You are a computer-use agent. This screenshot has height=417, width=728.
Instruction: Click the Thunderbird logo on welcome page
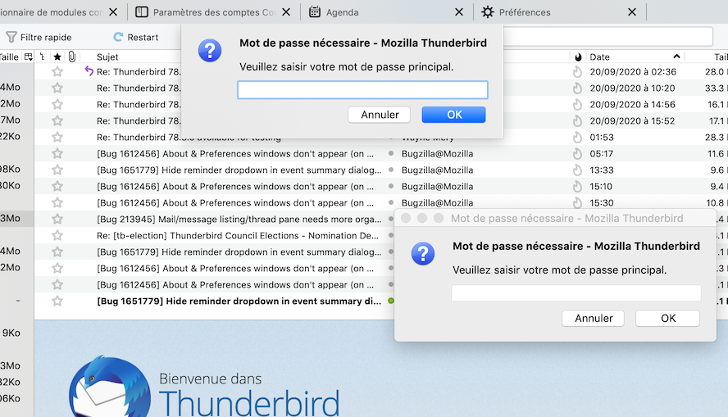(110, 386)
